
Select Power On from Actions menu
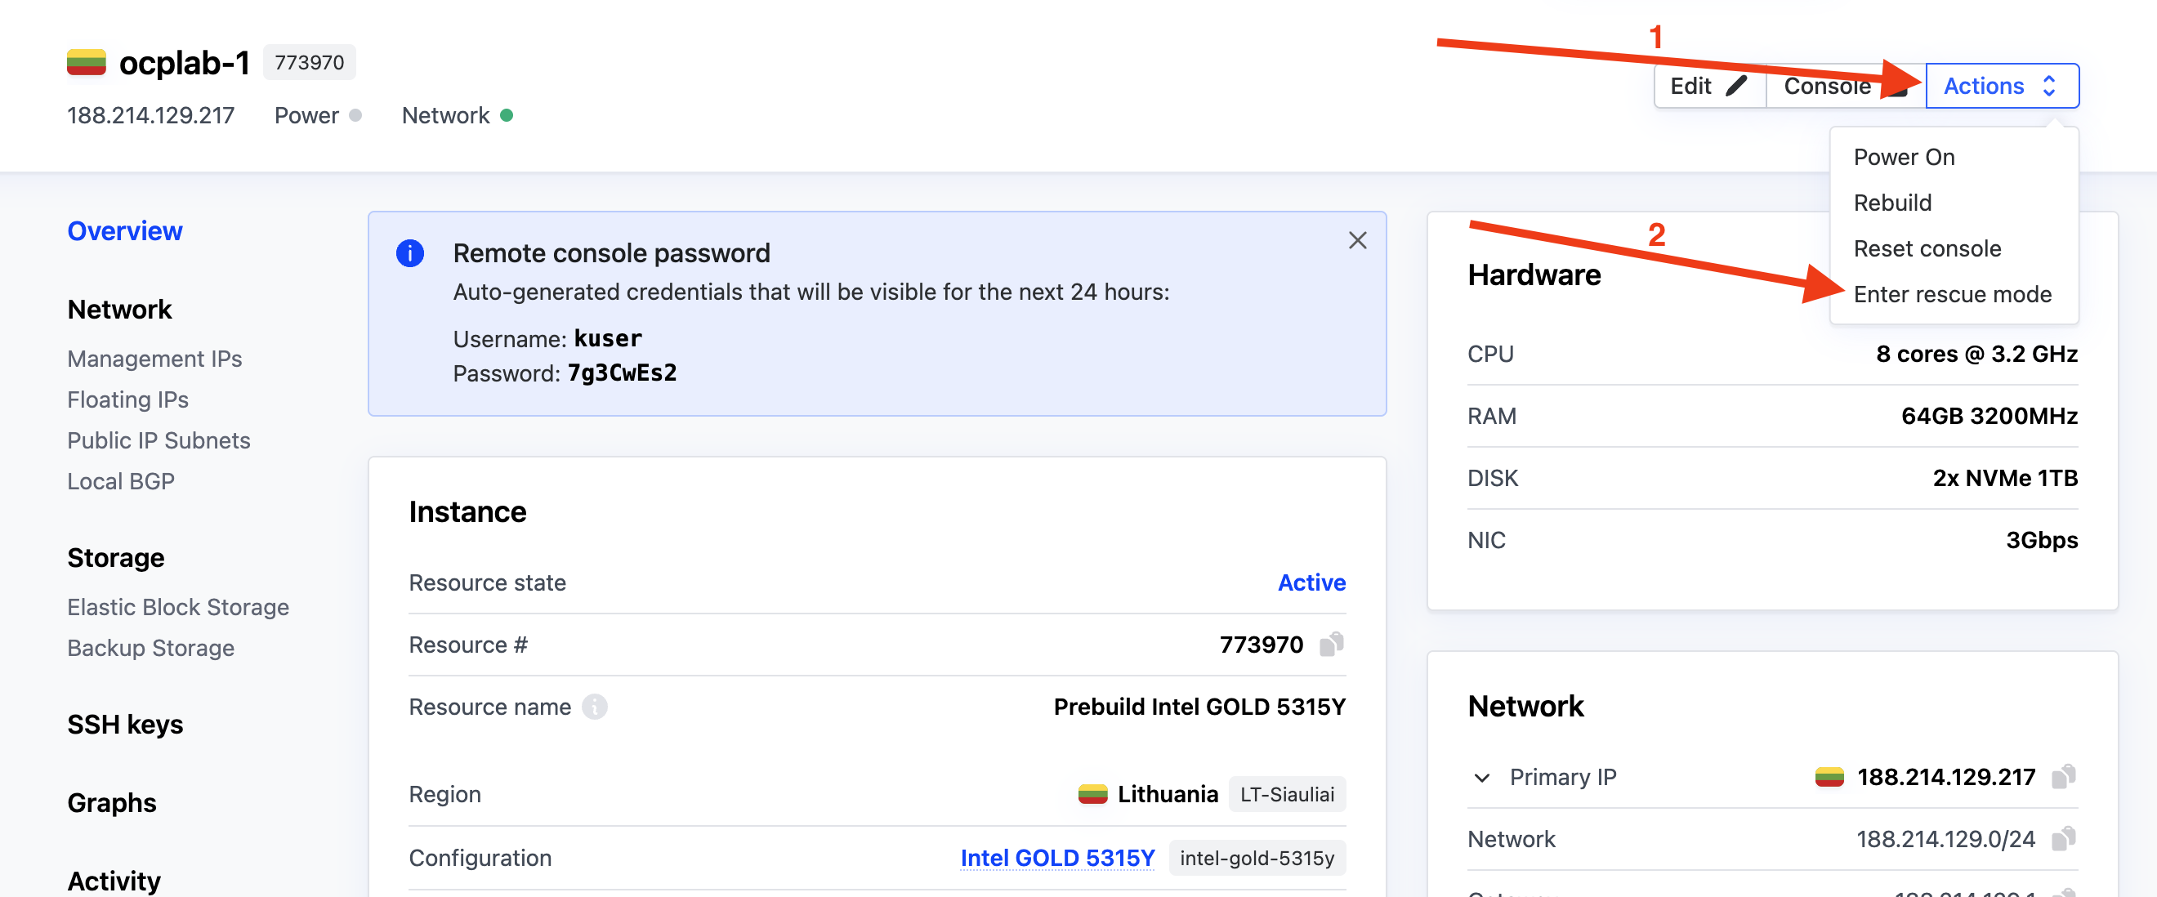1903,158
